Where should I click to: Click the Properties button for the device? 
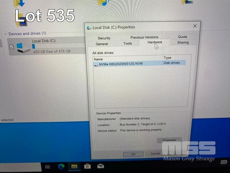(x=169, y=140)
